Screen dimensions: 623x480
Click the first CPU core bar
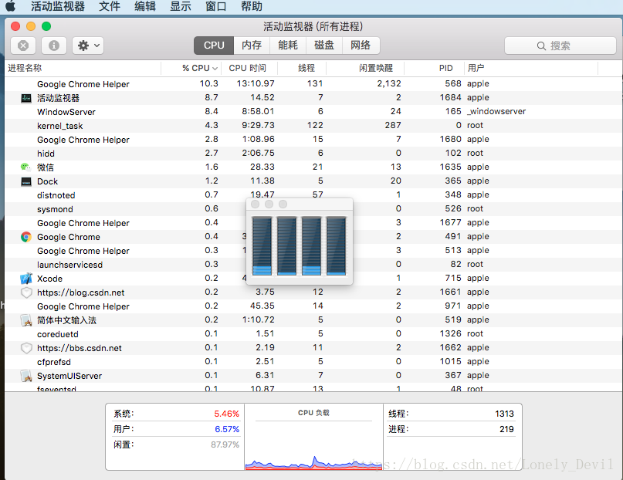(x=262, y=245)
